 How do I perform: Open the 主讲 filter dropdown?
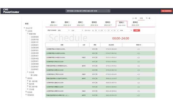click(77, 30)
